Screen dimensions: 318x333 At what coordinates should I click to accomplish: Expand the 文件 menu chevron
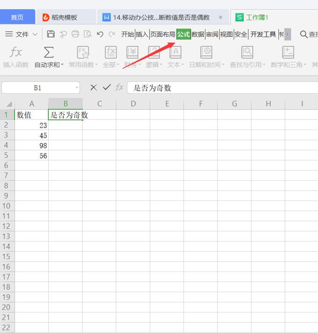pos(35,34)
